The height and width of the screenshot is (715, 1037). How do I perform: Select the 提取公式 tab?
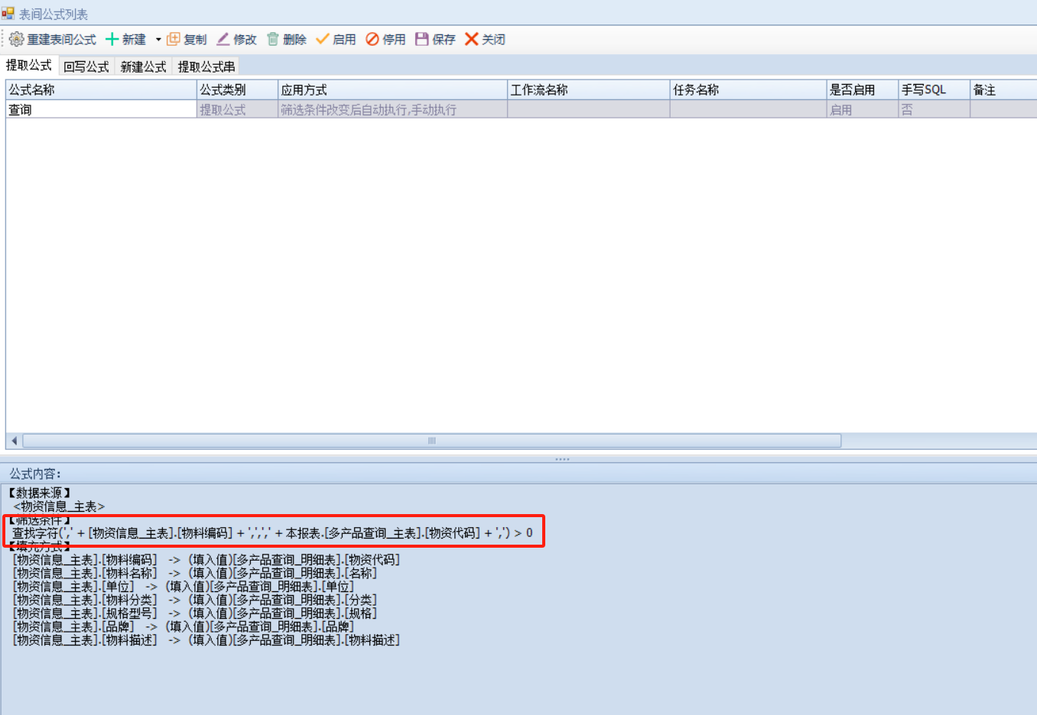[29, 66]
